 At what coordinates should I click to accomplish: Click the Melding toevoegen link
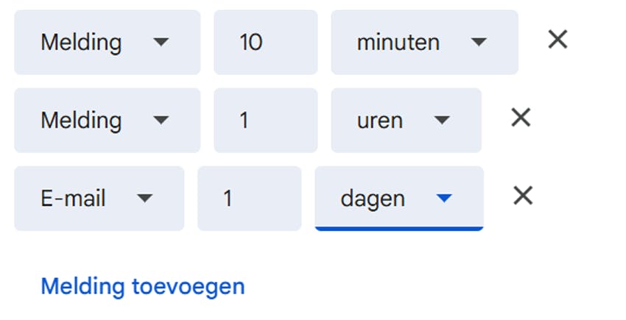tap(143, 286)
